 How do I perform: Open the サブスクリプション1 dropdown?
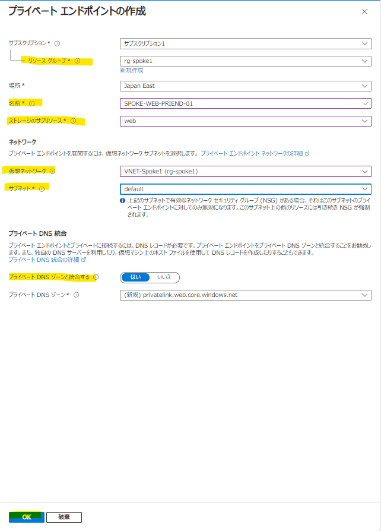[246, 43]
